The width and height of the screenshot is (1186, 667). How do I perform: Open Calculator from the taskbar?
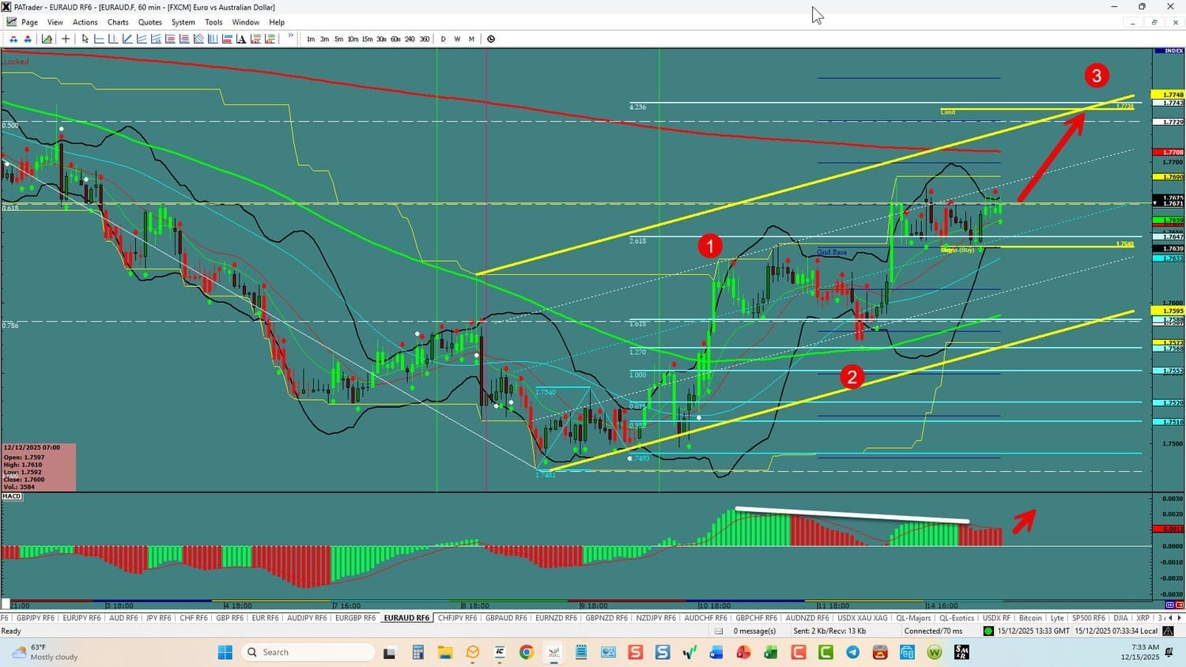[x=417, y=652]
